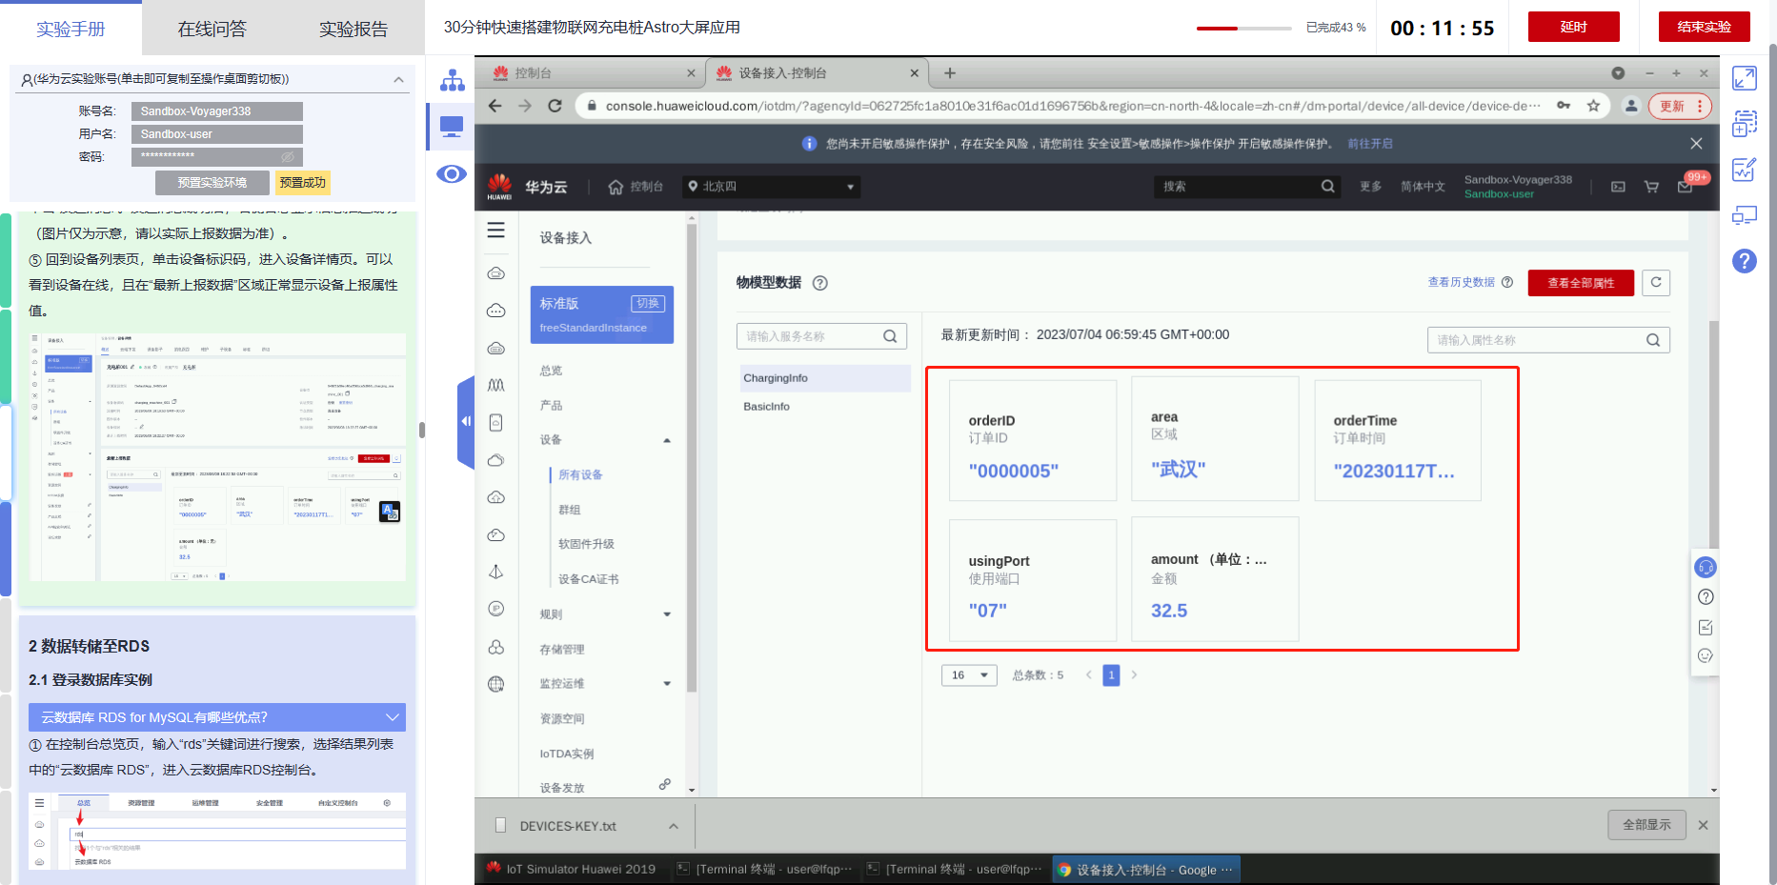Click the property name search icon
1777x885 pixels.
[1653, 340]
